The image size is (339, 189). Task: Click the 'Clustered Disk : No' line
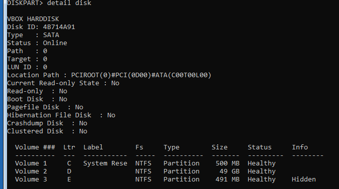point(47,131)
